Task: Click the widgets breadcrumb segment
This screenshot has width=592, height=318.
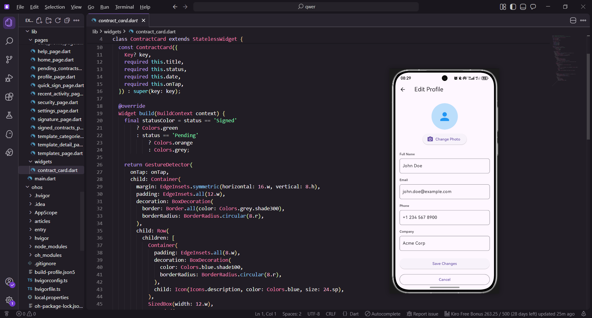Action: pyautogui.click(x=113, y=31)
